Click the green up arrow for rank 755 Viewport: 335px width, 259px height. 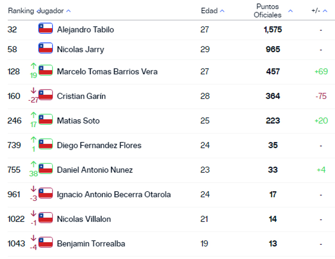[33, 164]
